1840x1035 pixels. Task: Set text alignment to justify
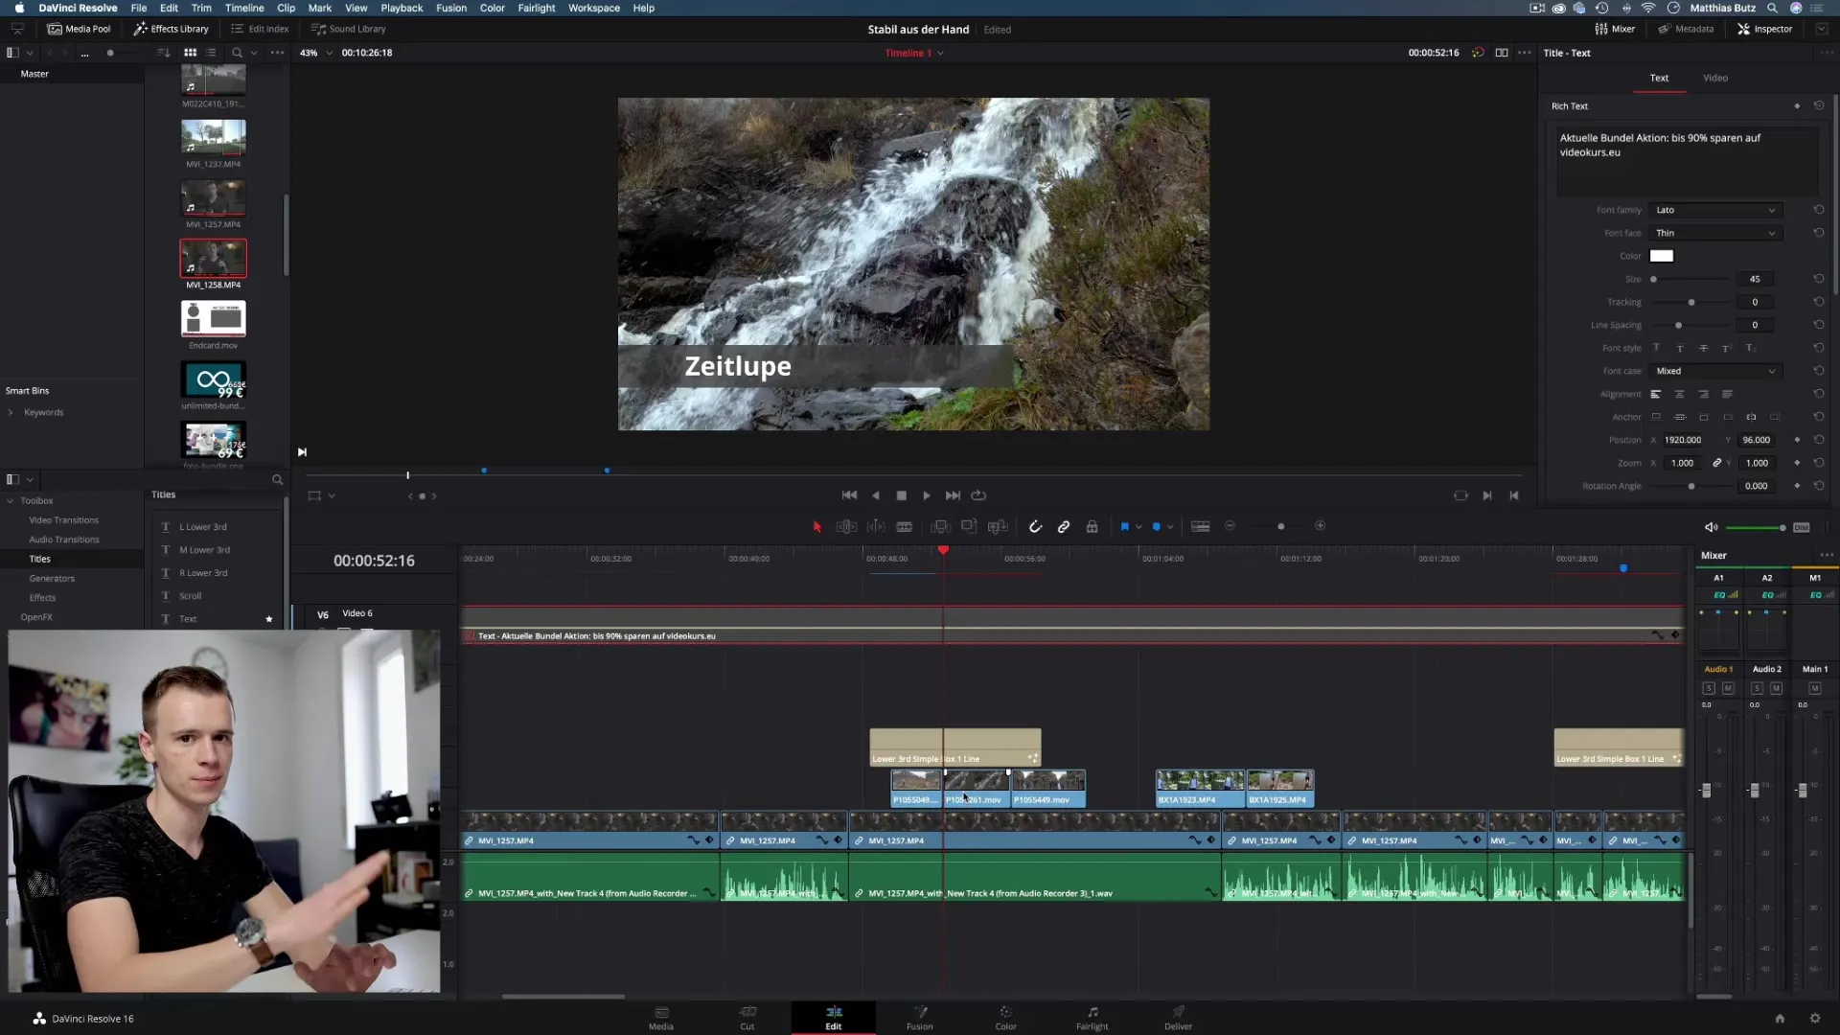pos(1727,394)
